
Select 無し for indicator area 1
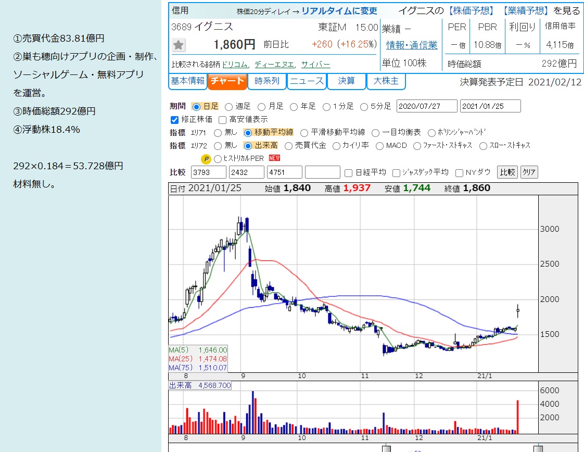click(x=218, y=133)
